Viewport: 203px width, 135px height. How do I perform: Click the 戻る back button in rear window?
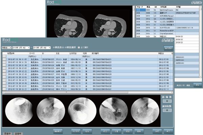196,85
